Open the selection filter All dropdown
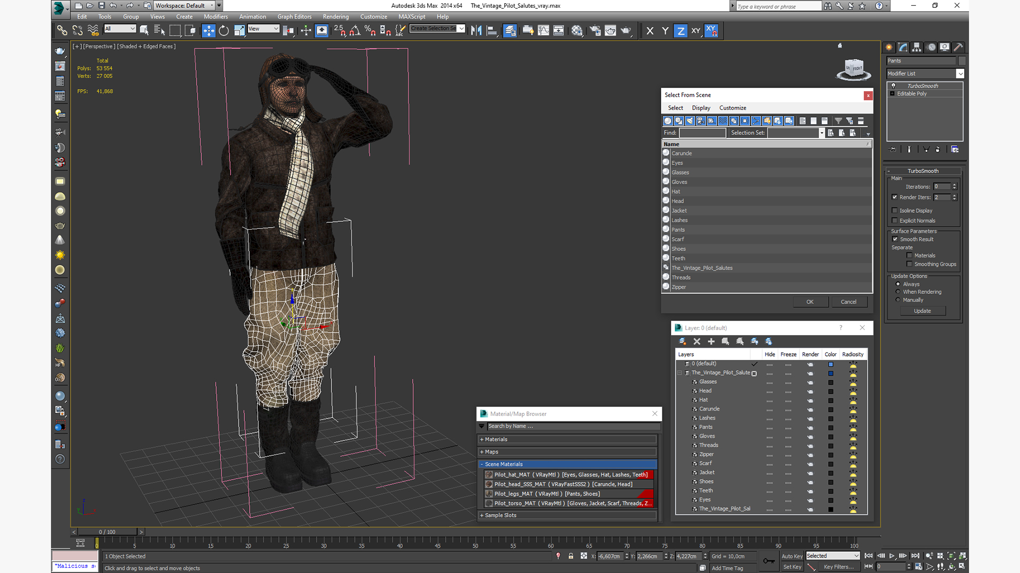 120,29
